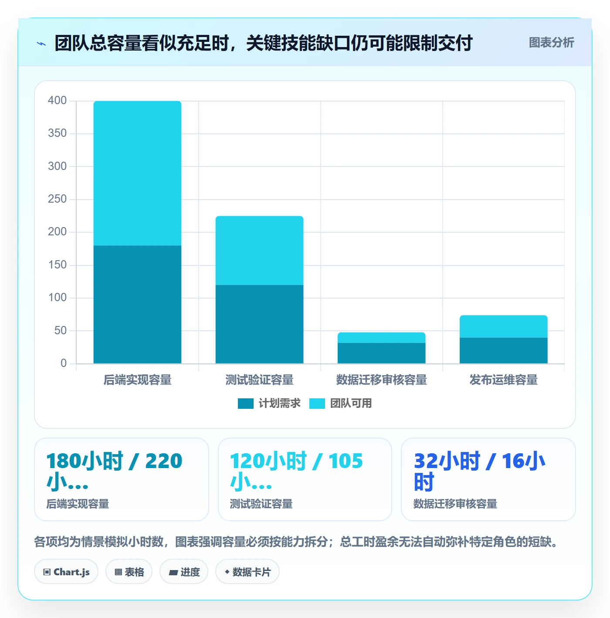Toggle the 计划需求 legend swatch
The height and width of the screenshot is (618, 610).
(x=246, y=404)
